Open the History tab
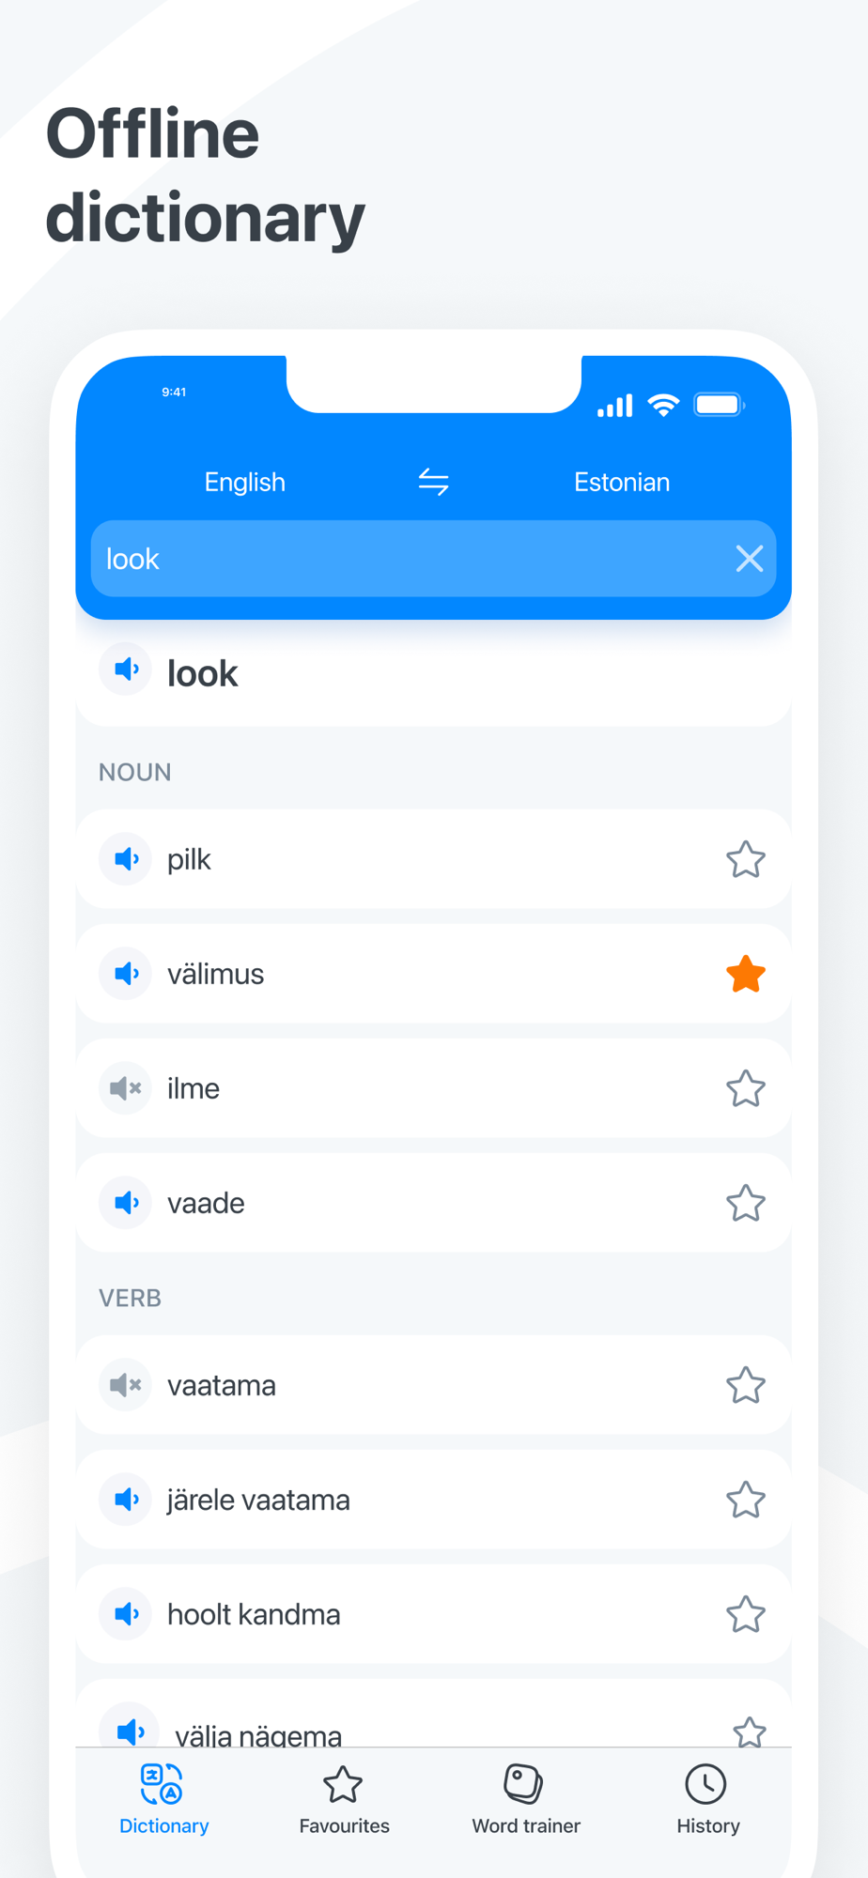This screenshot has height=1878, width=868. [x=707, y=1800]
